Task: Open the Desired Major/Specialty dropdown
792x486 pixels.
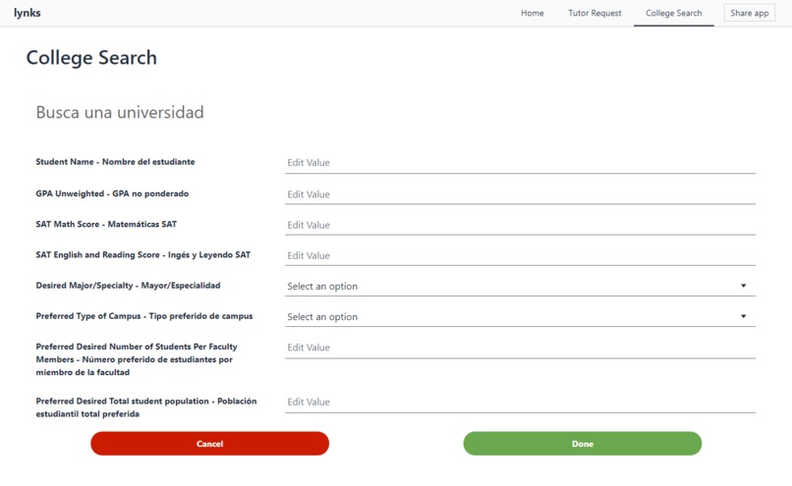Action: [520, 286]
